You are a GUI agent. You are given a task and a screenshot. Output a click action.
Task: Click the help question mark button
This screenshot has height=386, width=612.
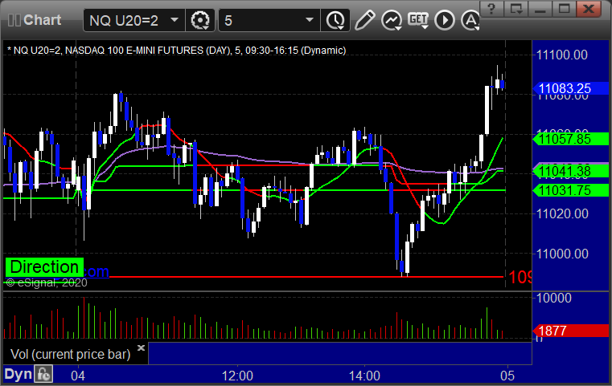pyautogui.click(x=491, y=9)
